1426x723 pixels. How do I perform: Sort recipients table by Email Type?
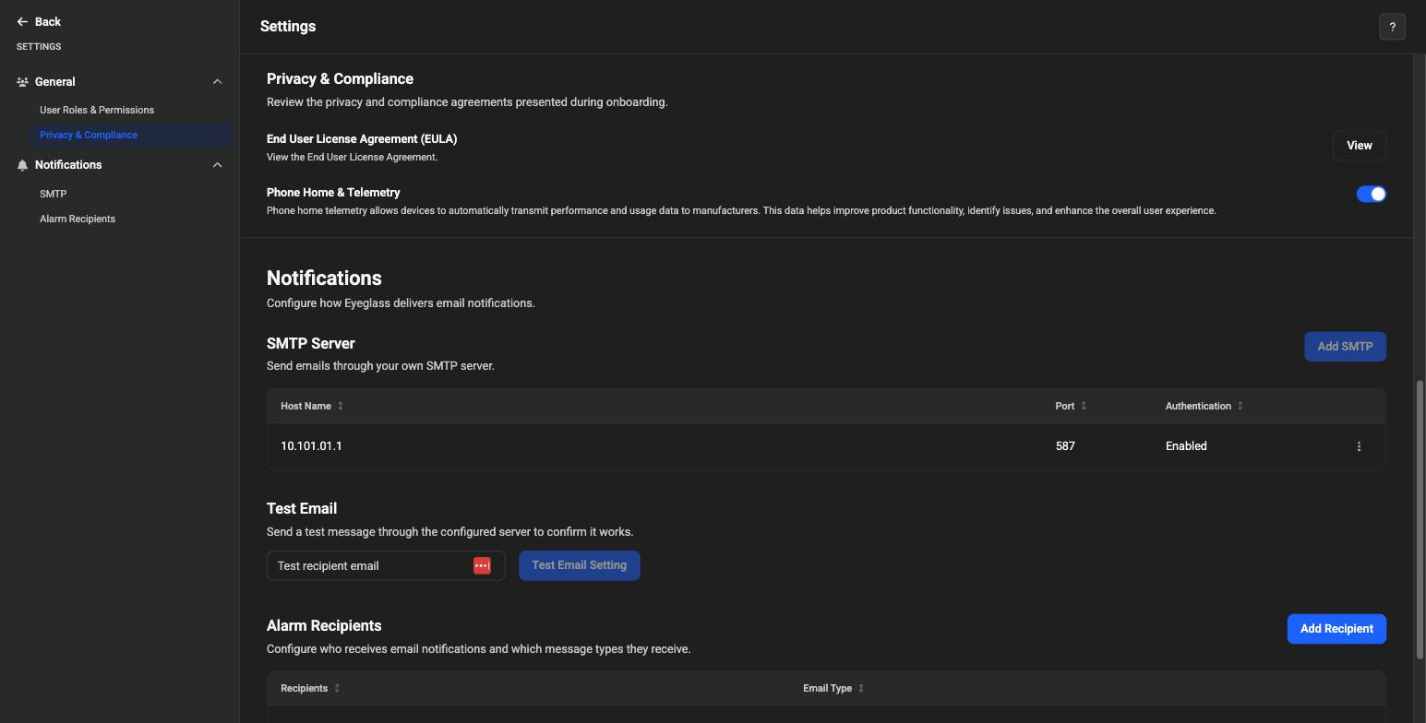861,688
